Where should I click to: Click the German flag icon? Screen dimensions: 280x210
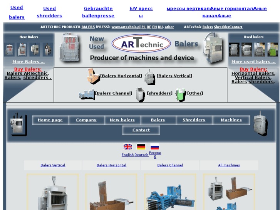(x=141, y=147)
